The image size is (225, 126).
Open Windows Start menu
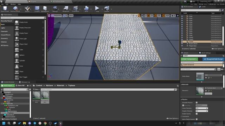(x=4, y=123)
